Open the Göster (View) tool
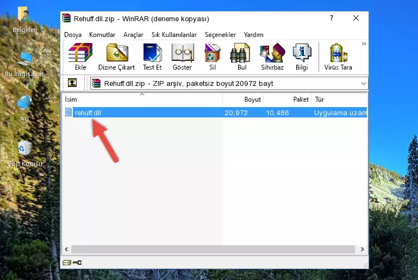418x280 pixels. (x=182, y=57)
